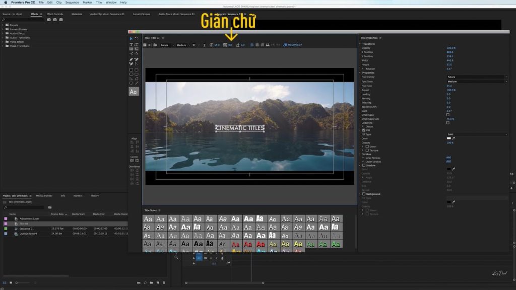The image size is (516, 290).
Task: Click the font size value 55.0 field
Action: [x=449, y=86]
